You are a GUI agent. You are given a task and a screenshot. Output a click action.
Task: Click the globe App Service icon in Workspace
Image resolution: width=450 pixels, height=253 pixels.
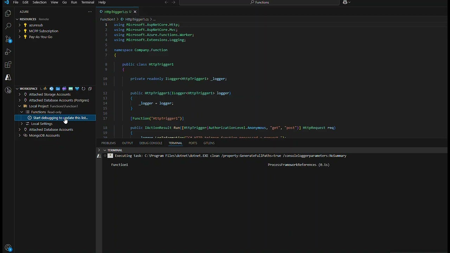tap(51, 89)
